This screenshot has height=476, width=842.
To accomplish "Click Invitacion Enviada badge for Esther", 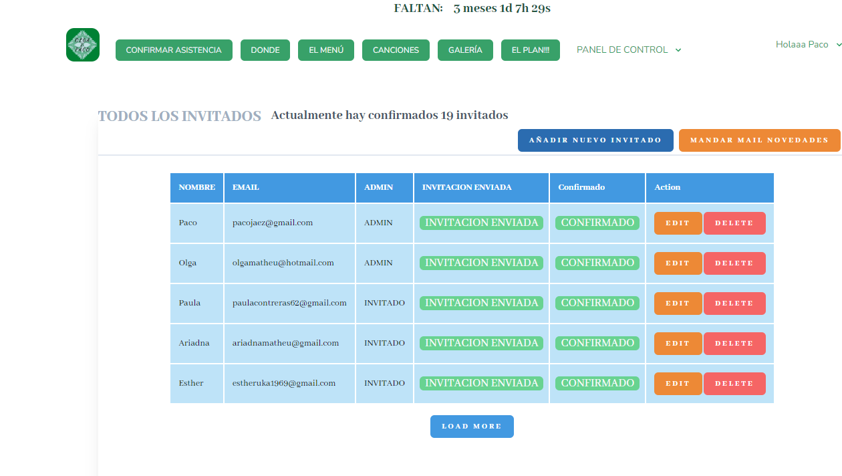I will 481,383.
